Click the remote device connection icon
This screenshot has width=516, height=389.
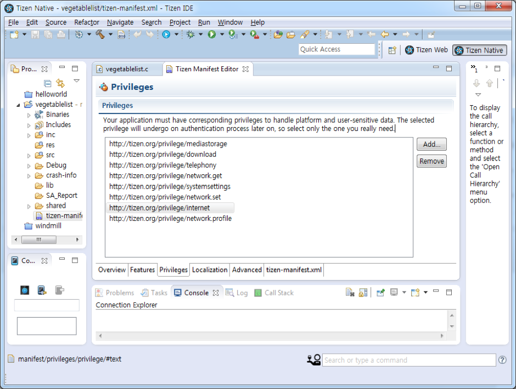42,290
